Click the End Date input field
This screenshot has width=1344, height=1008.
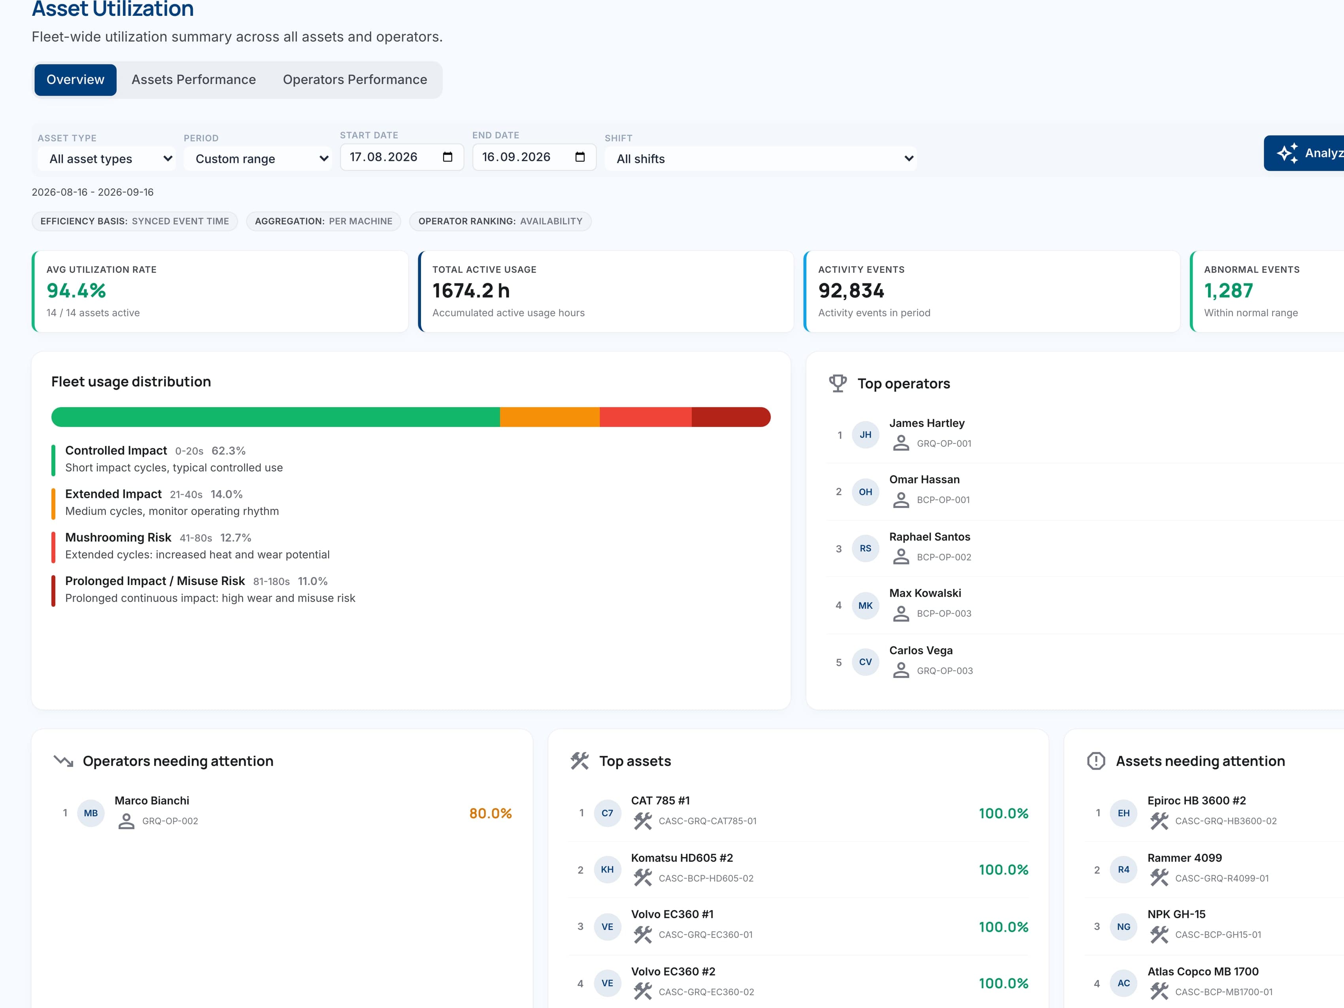tap(534, 157)
